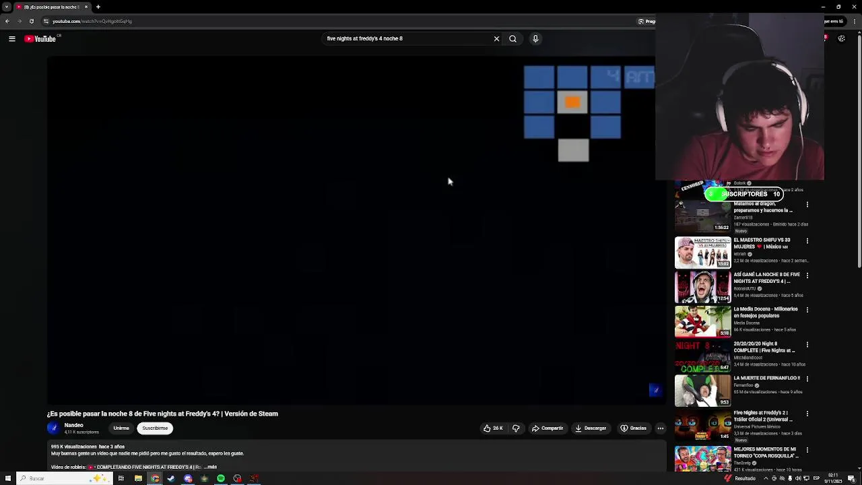The height and width of the screenshot is (485, 862).
Task: Go back in browser history
Action: point(7,22)
